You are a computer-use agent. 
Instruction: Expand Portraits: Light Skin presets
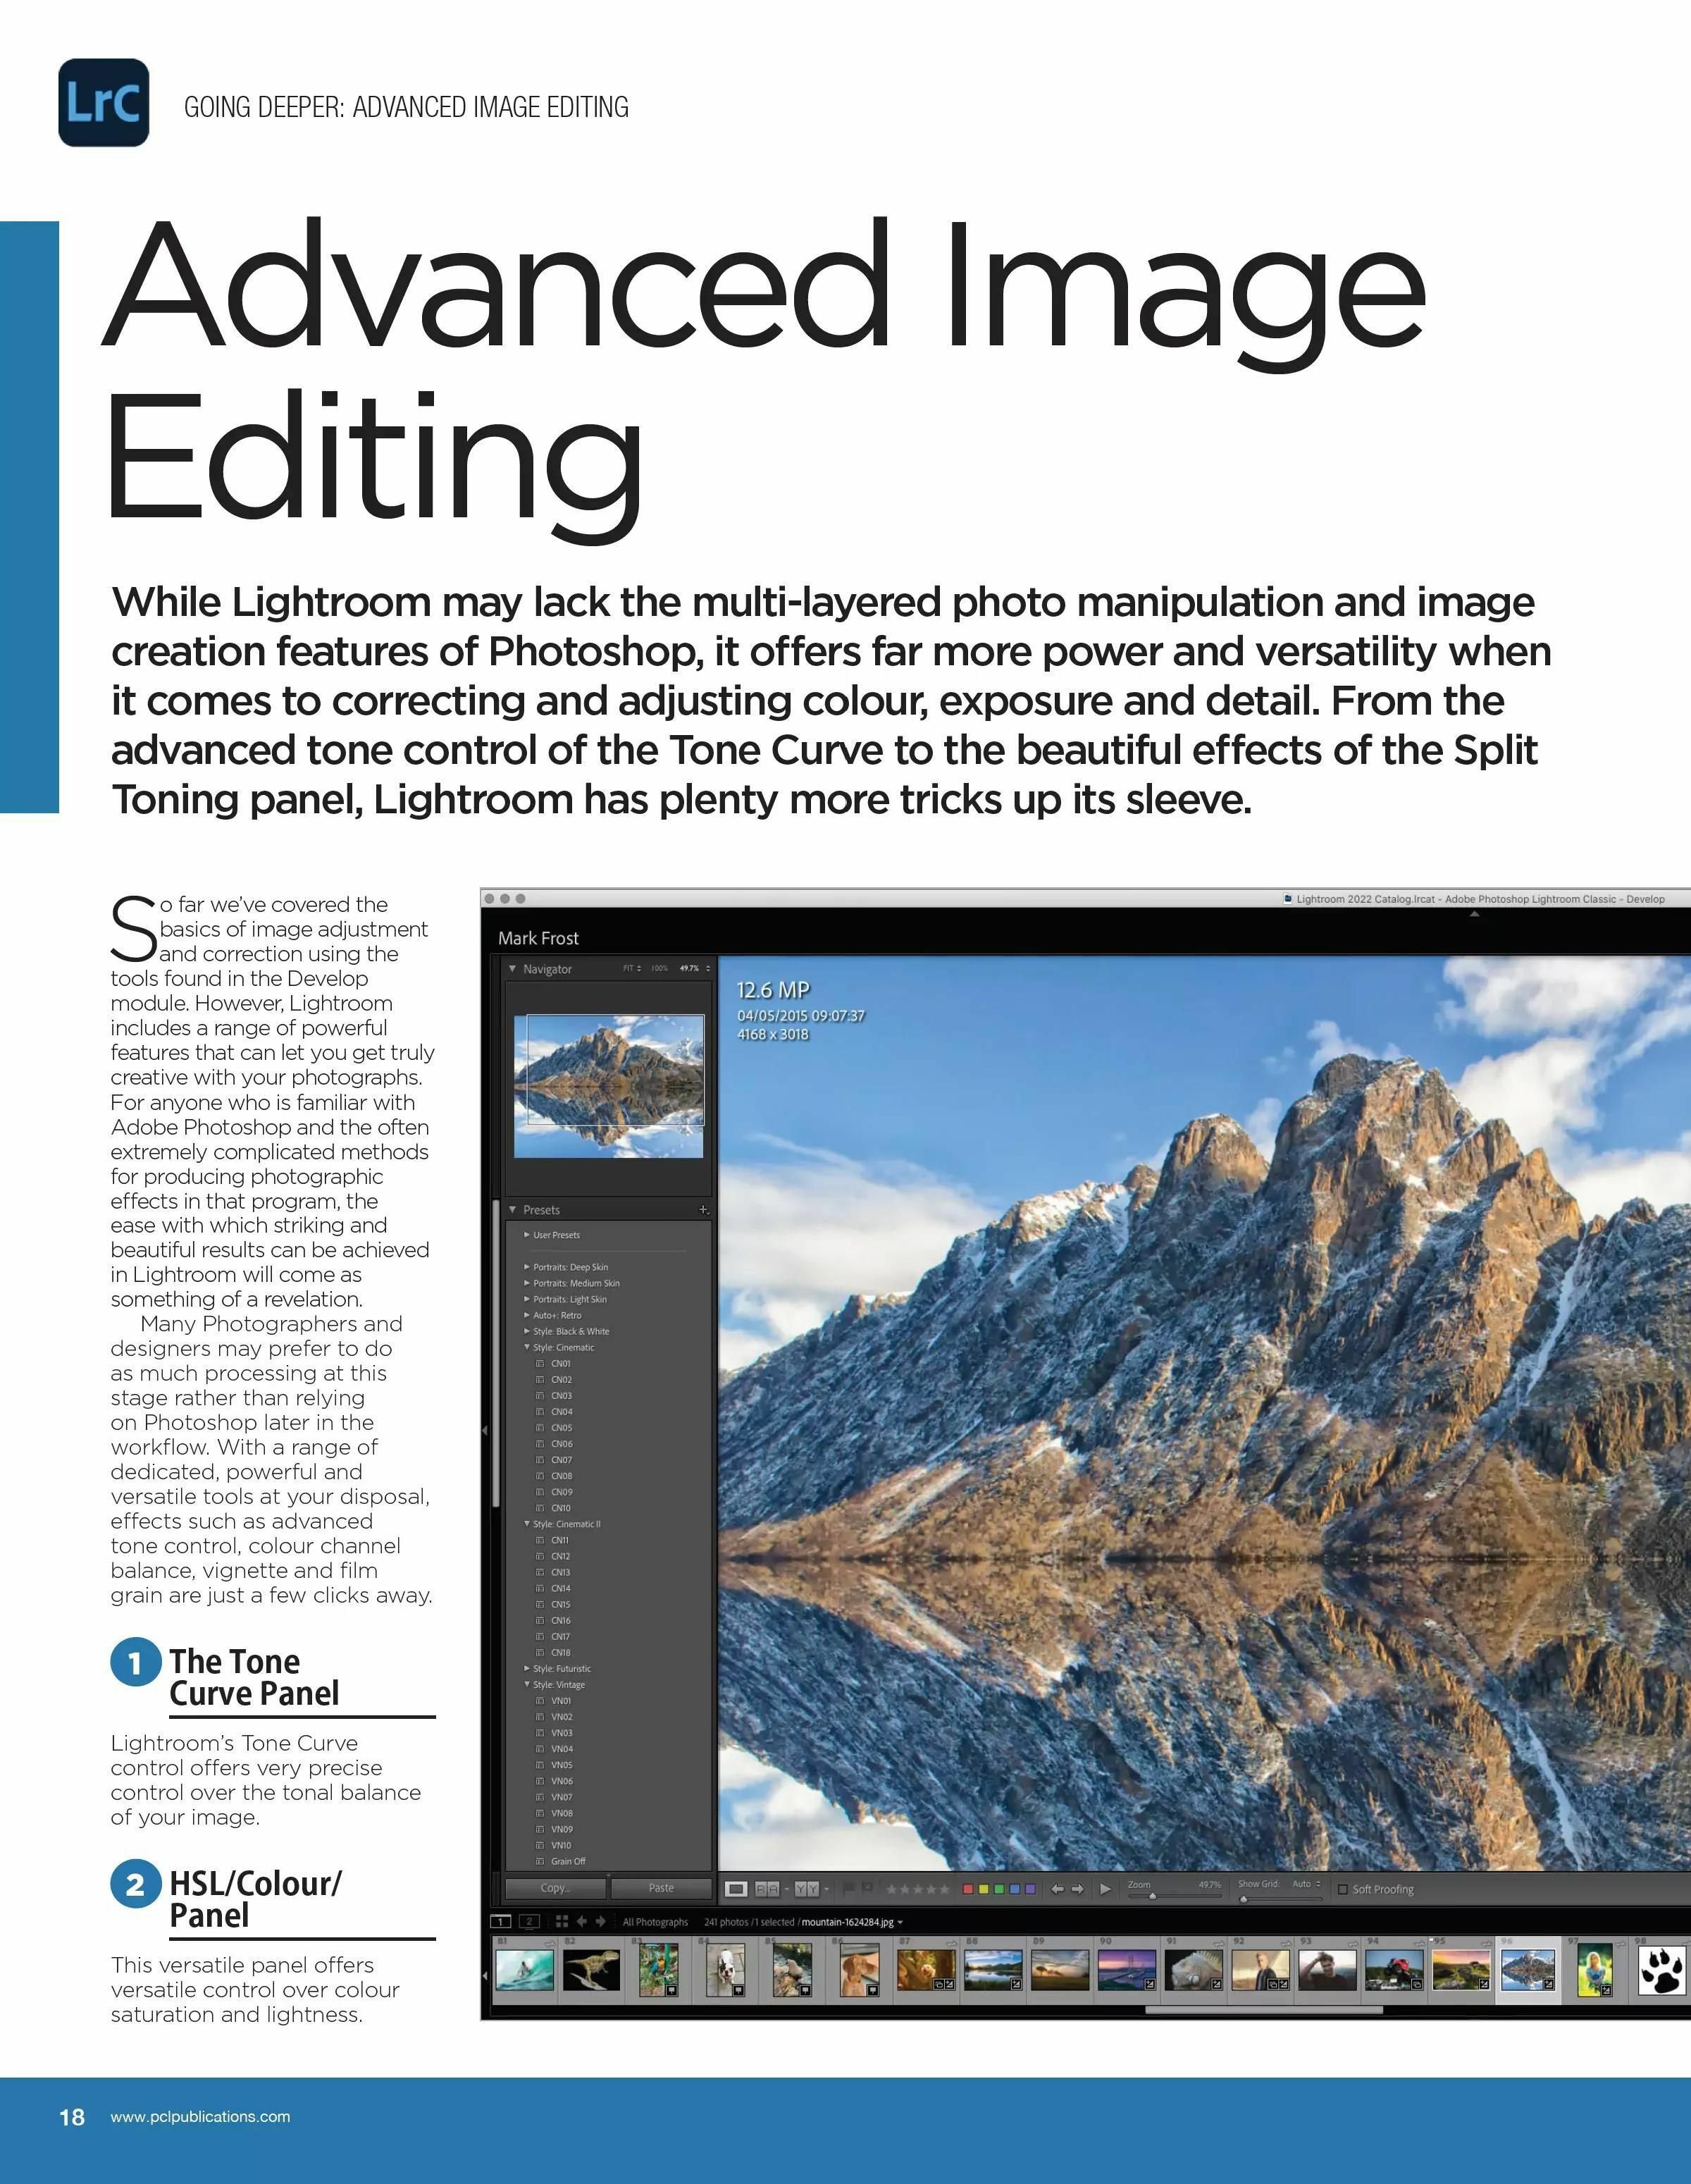coord(527,1299)
